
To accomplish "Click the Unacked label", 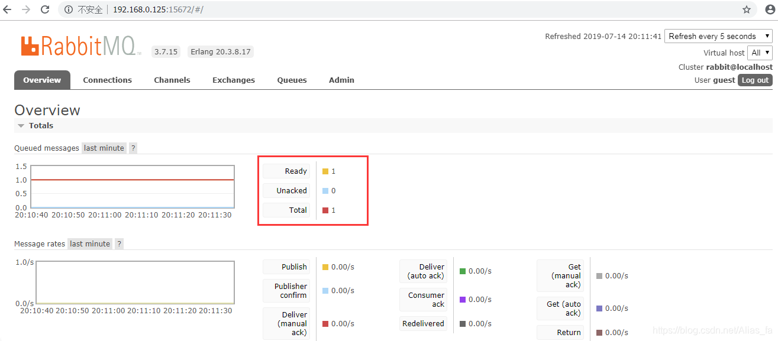I will click(286, 191).
